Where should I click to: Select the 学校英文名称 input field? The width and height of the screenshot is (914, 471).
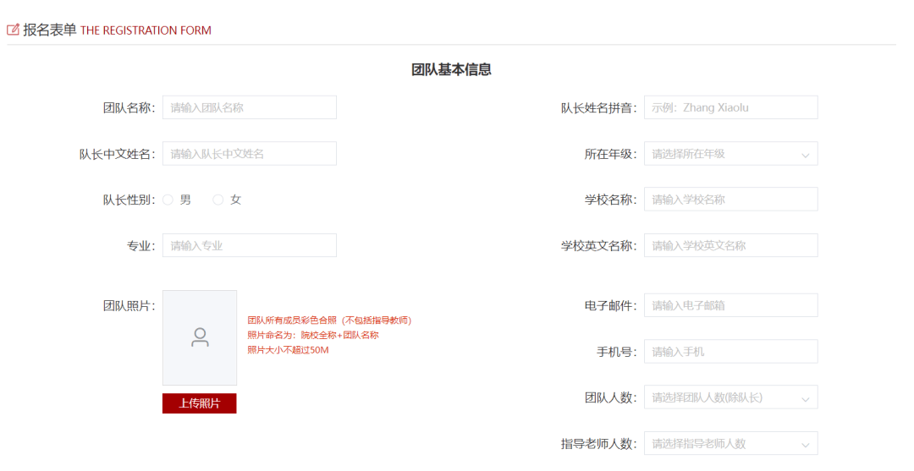tap(731, 246)
